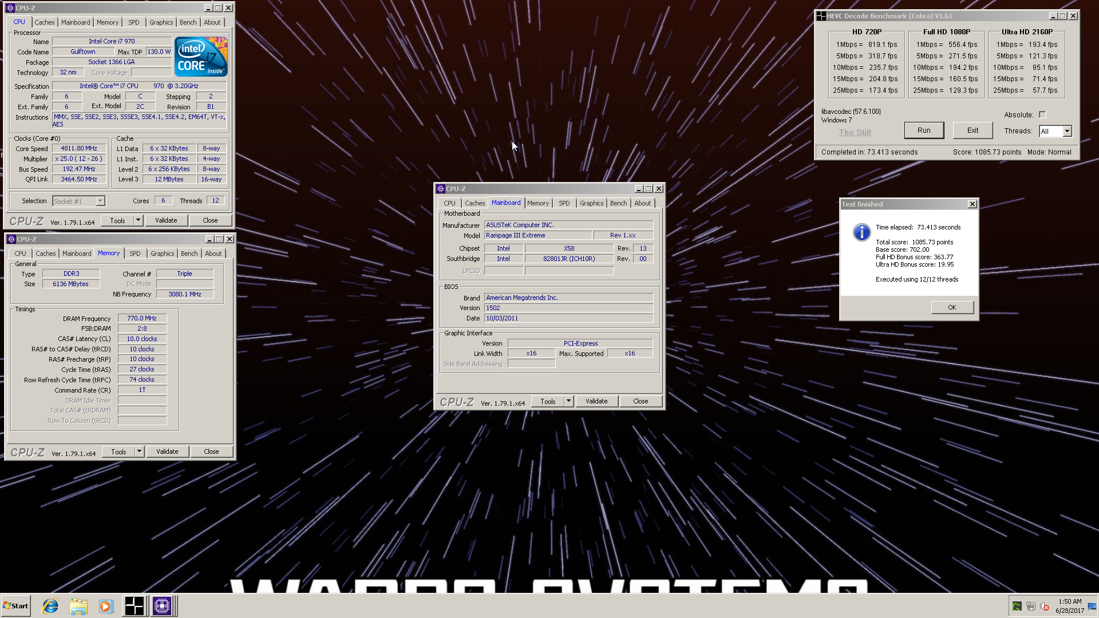Close the HEVC Decode Benchmark window with X
The image size is (1099, 618).
pos(1073,16)
